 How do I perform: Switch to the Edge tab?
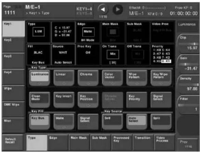pyautogui.click(x=58, y=142)
